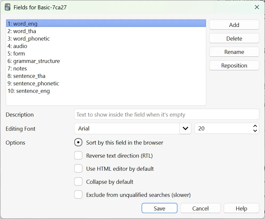
Task: Check Collapse by default
Action: click(x=78, y=181)
